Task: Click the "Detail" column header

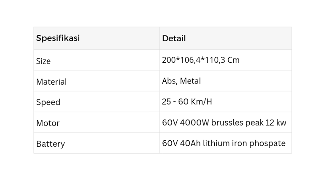Action: click(x=174, y=38)
